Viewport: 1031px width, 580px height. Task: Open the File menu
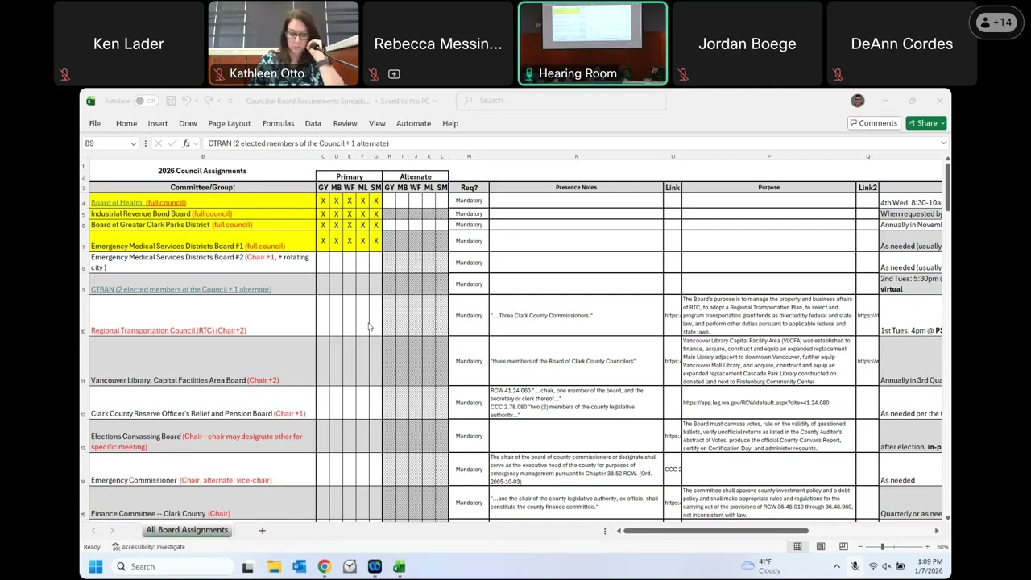click(x=95, y=123)
